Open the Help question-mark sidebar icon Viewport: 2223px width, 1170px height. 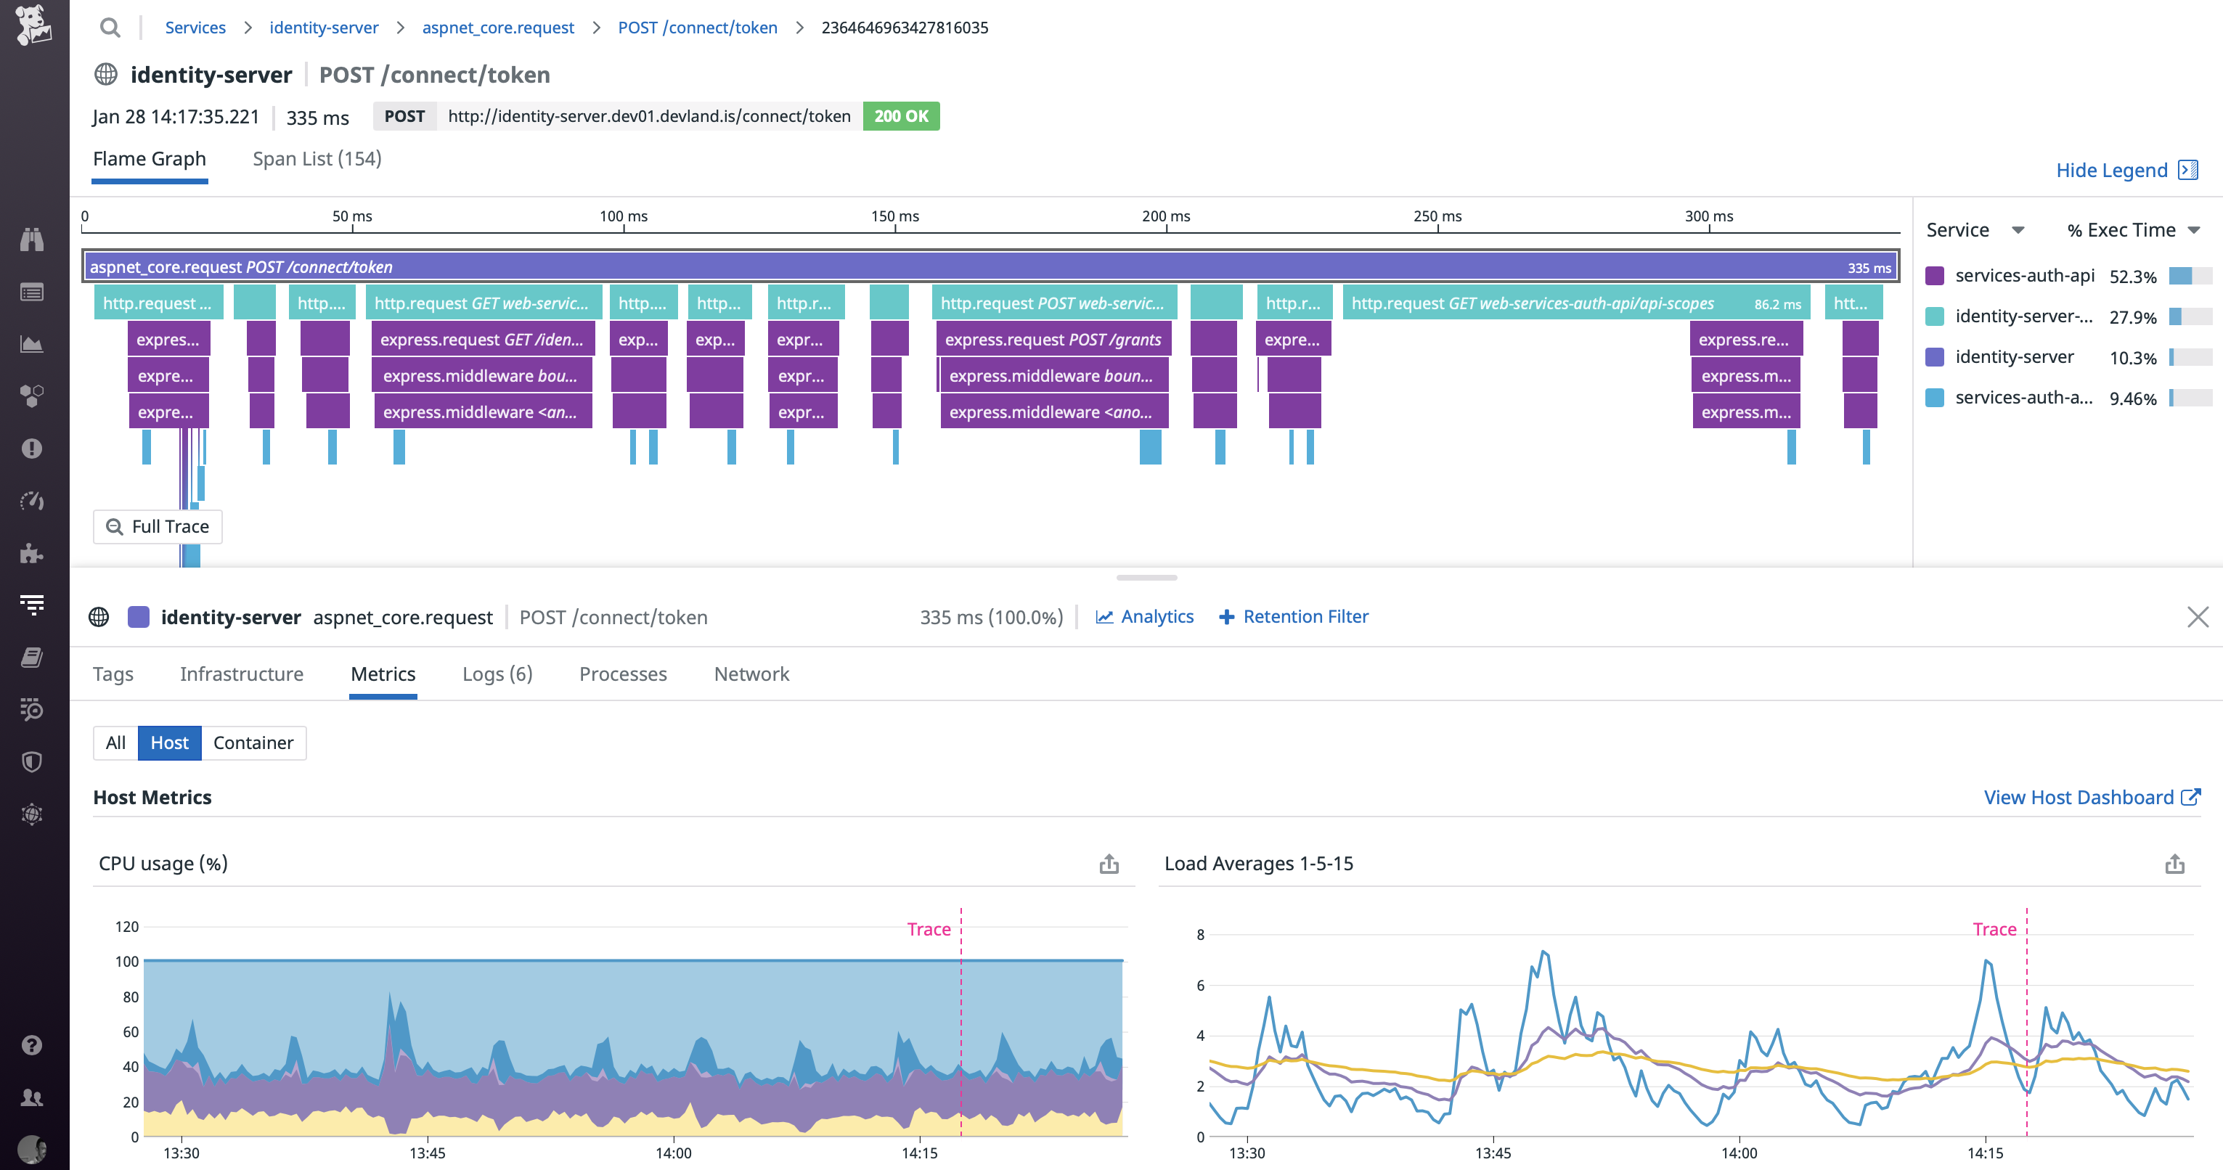pyautogui.click(x=32, y=1045)
